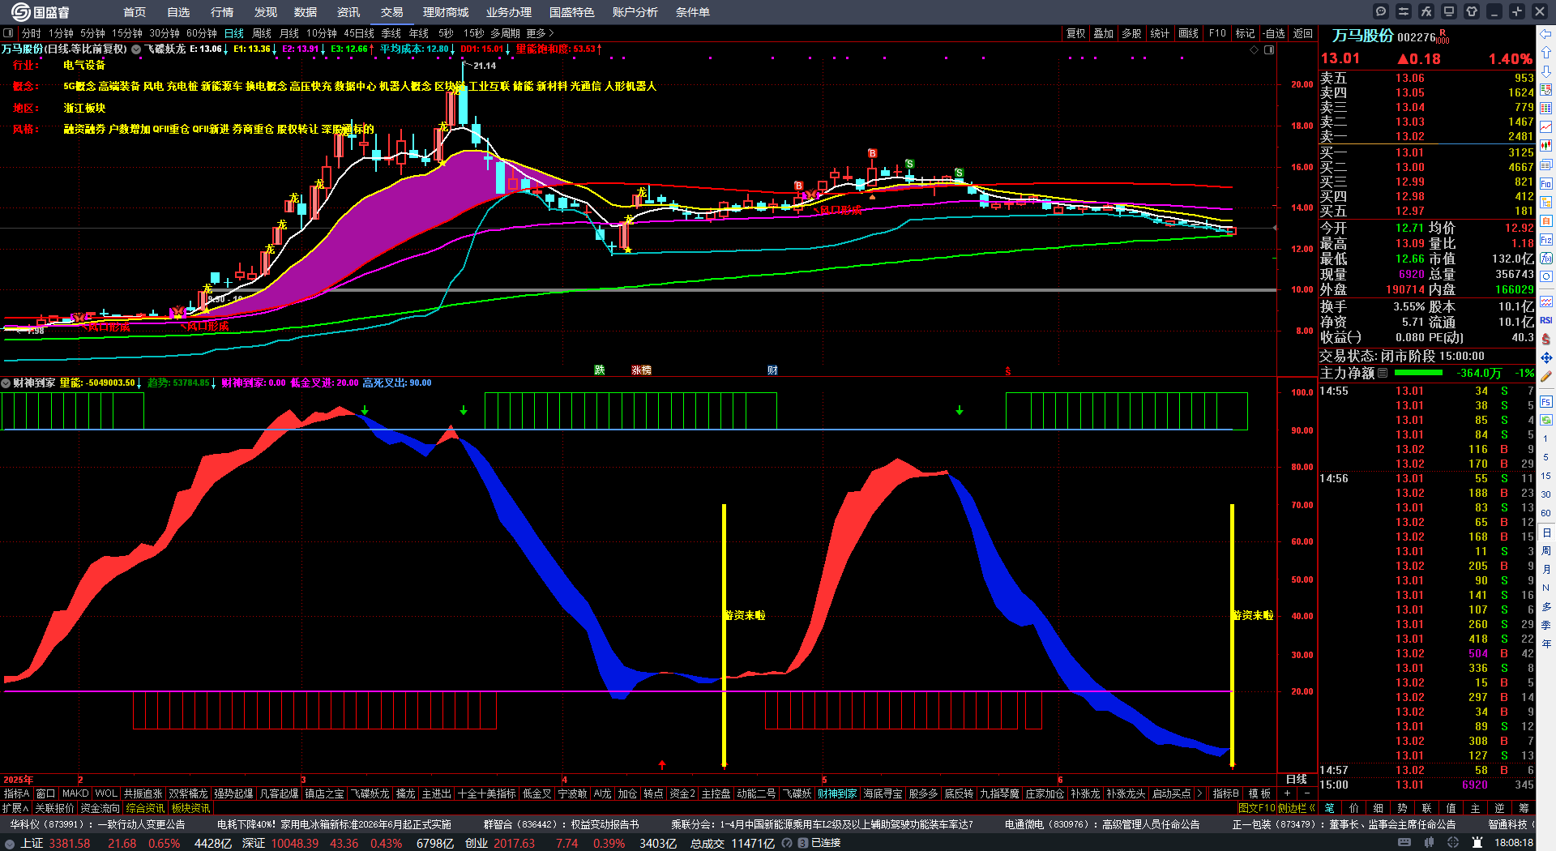Click the blue four-way move arrows icon
1556x851 pixels.
[x=1546, y=357]
